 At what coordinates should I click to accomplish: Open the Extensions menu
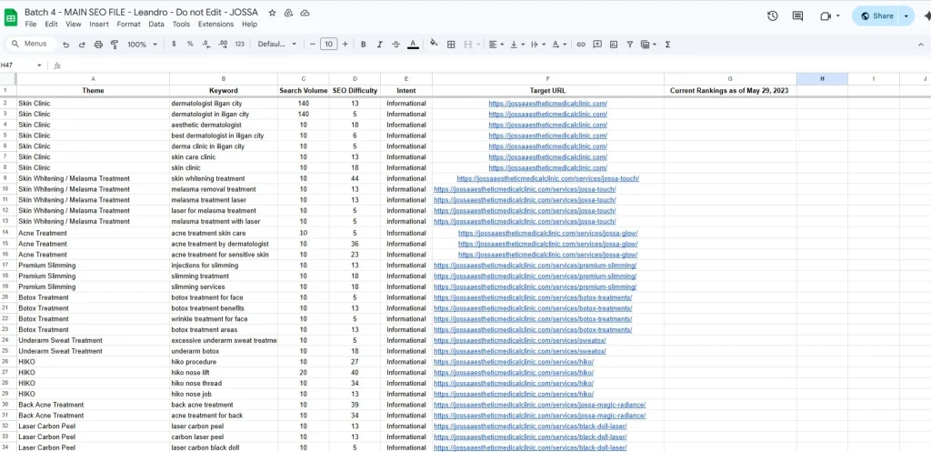point(216,25)
